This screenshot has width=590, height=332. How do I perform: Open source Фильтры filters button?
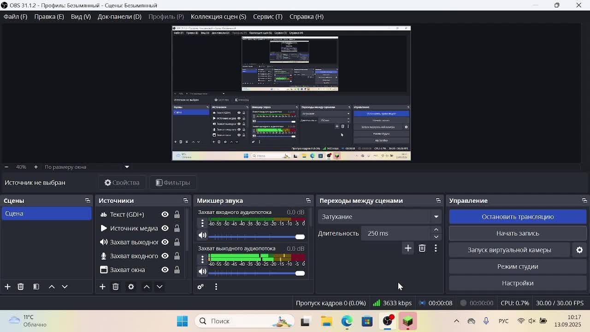click(x=173, y=183)
